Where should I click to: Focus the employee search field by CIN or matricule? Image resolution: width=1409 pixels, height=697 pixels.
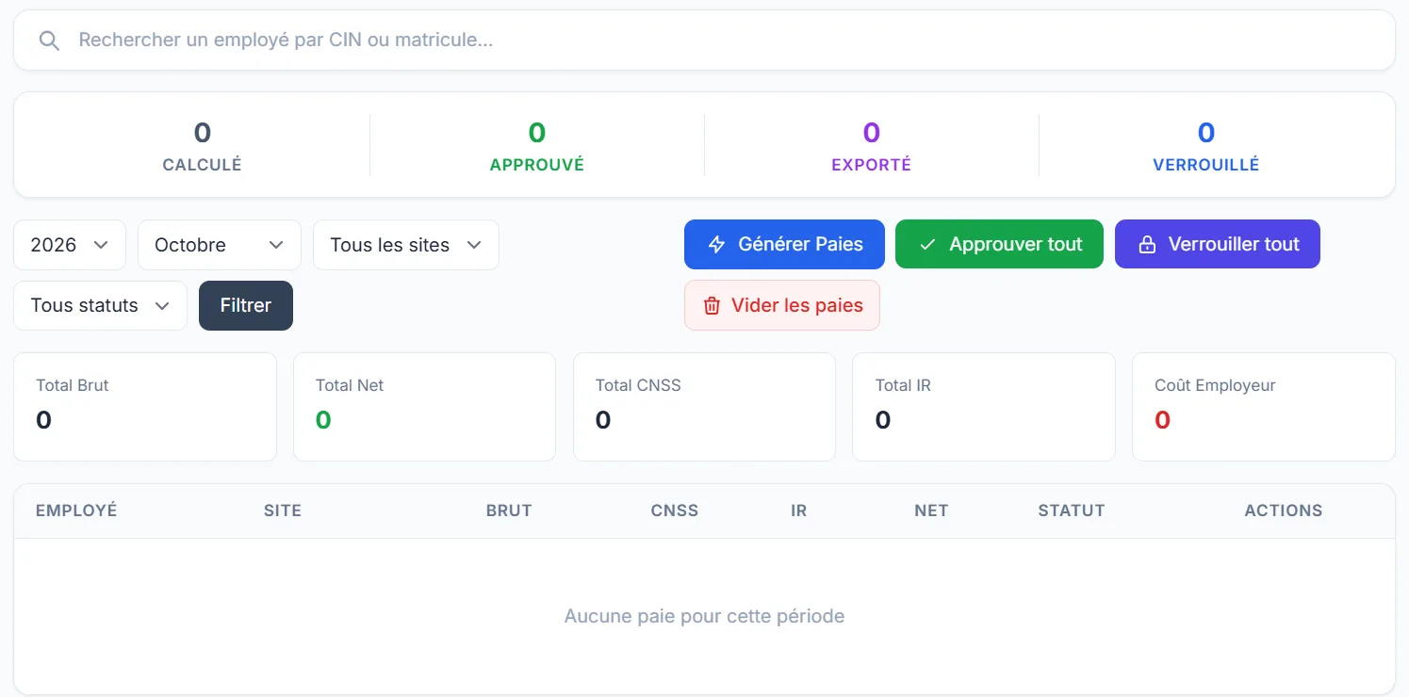704,41
